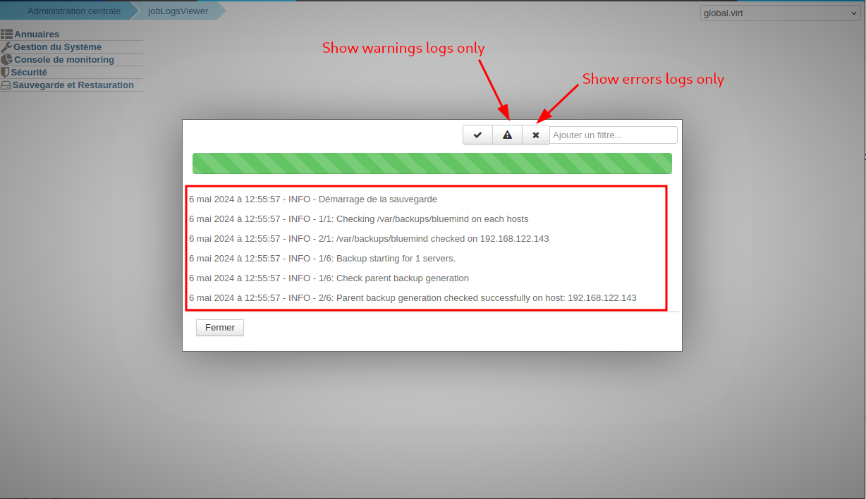Select the jobLogsViewer breadcrumb
The width and height of the screenshot is (866, 499).
[x=178, y=11]
